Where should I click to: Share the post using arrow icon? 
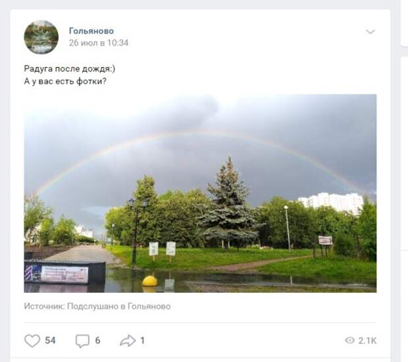[128, 341]
